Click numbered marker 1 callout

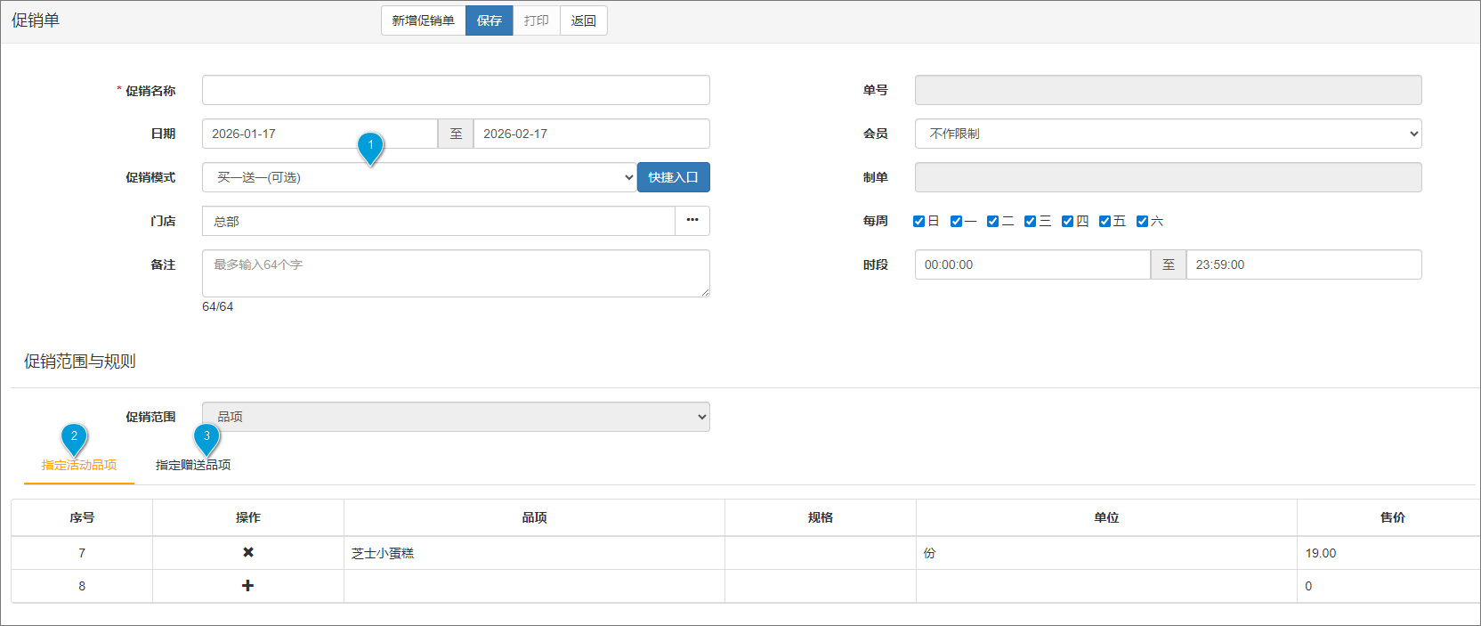(370, 146)
